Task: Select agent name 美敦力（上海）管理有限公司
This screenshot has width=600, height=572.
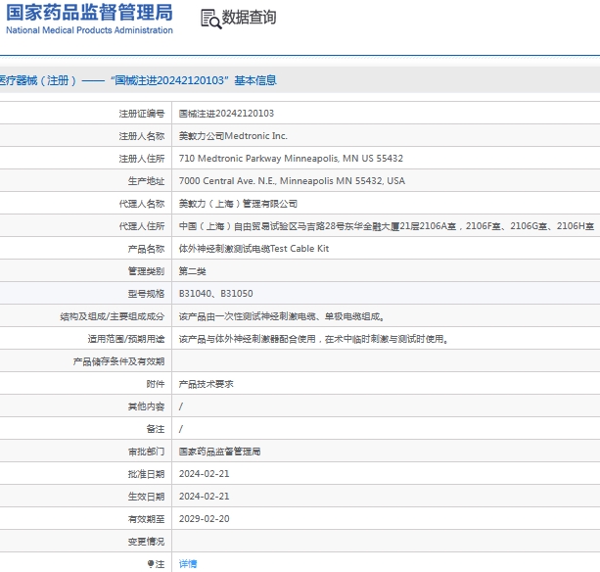Action: point(238,204)
